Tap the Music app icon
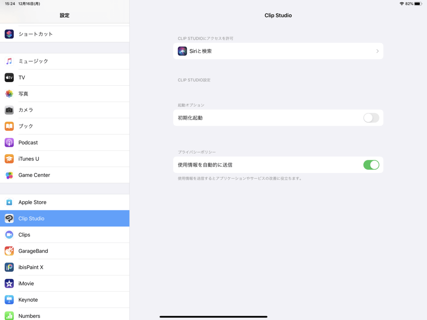Screen dimensions: 427x320 pos(9,61)
